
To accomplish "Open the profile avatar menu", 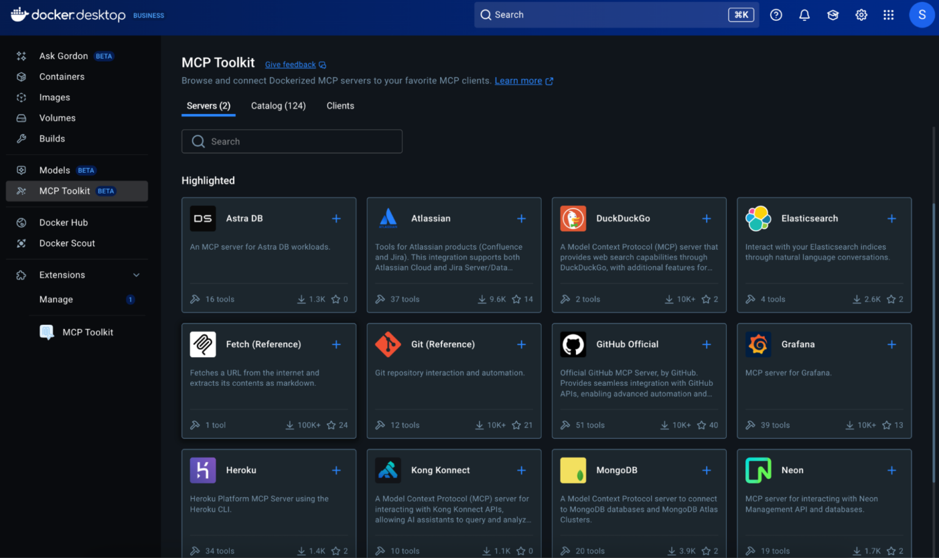I will pyautogui.click(x=922, y=15).
